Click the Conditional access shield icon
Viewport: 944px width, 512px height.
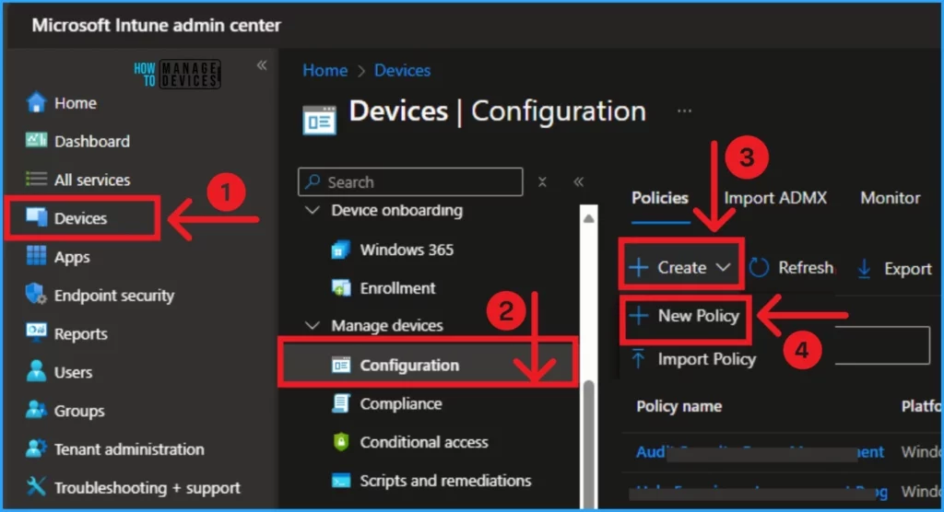click(x=341, y=442)
